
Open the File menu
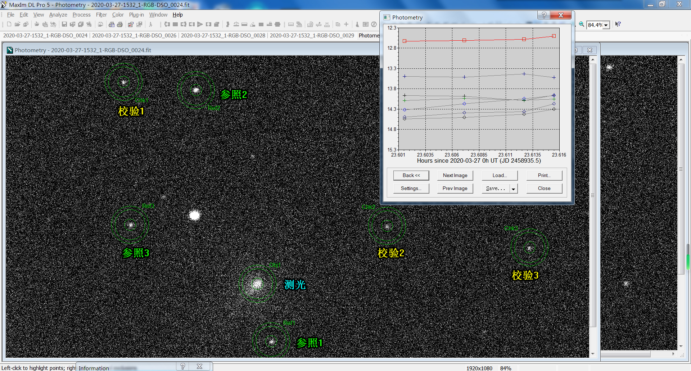tap(11, 15)
